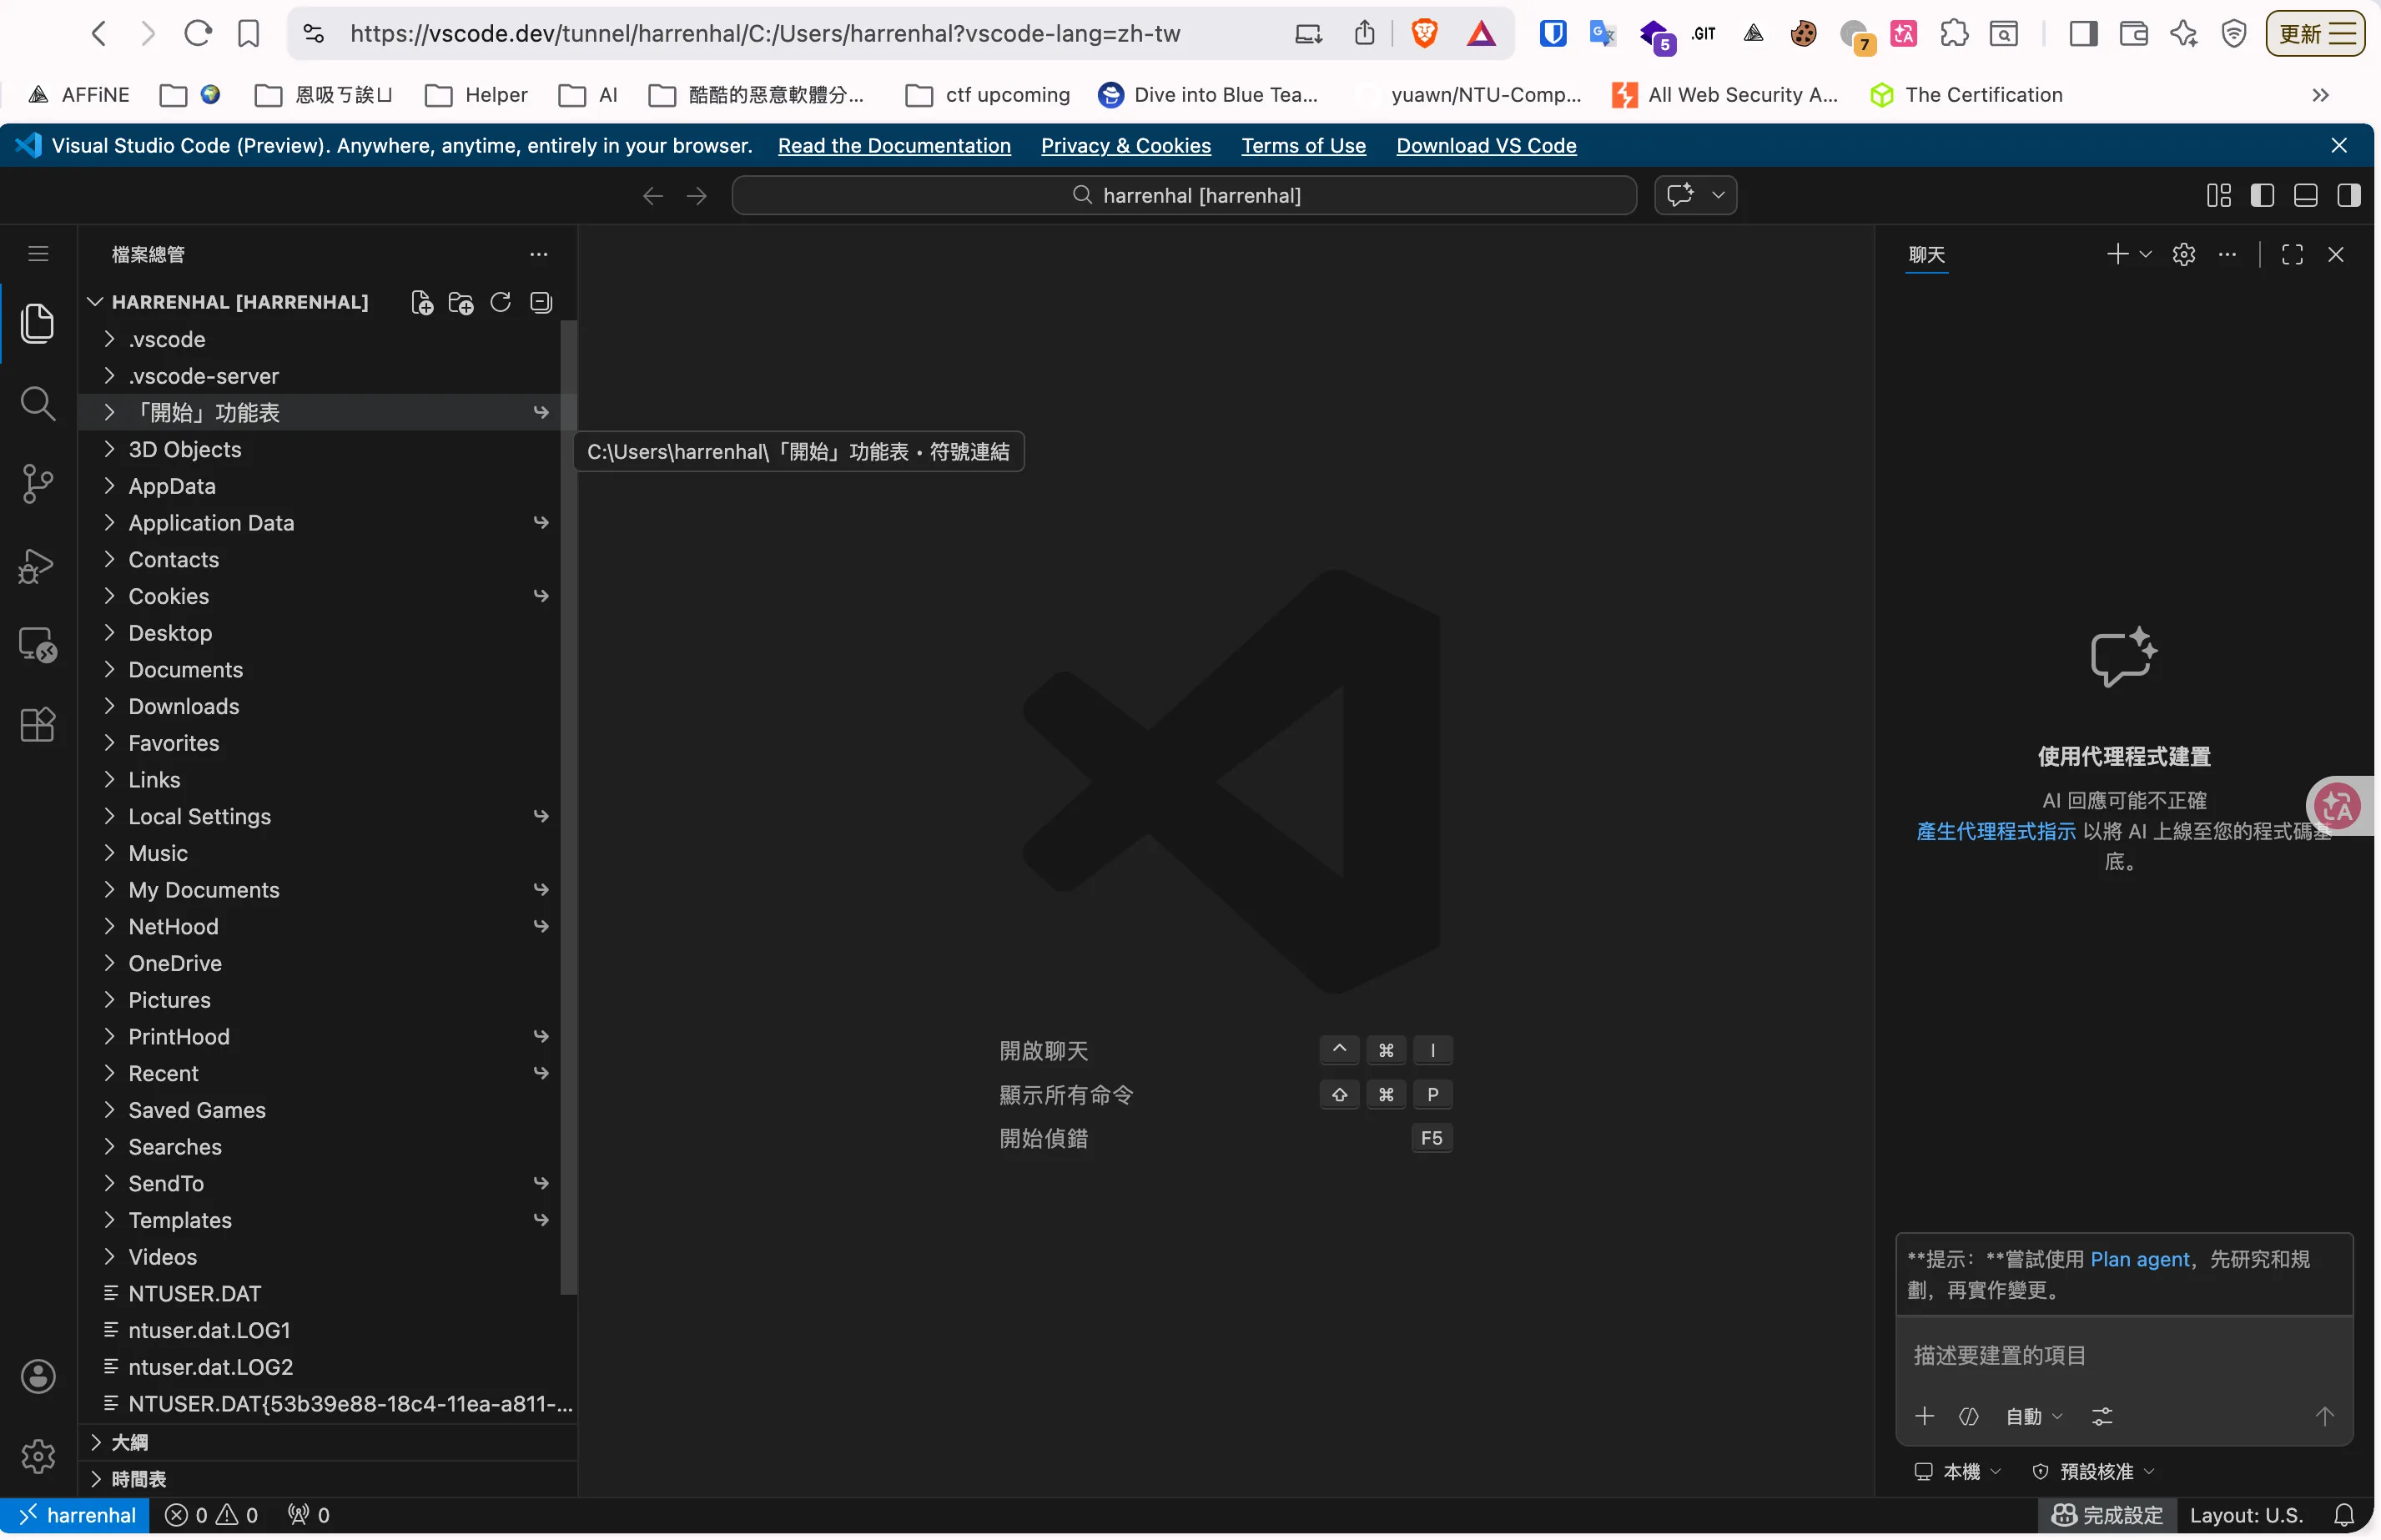2381x1540 pixels.
Task: Expand the .vscode folder
Action: tap(328, 339)
